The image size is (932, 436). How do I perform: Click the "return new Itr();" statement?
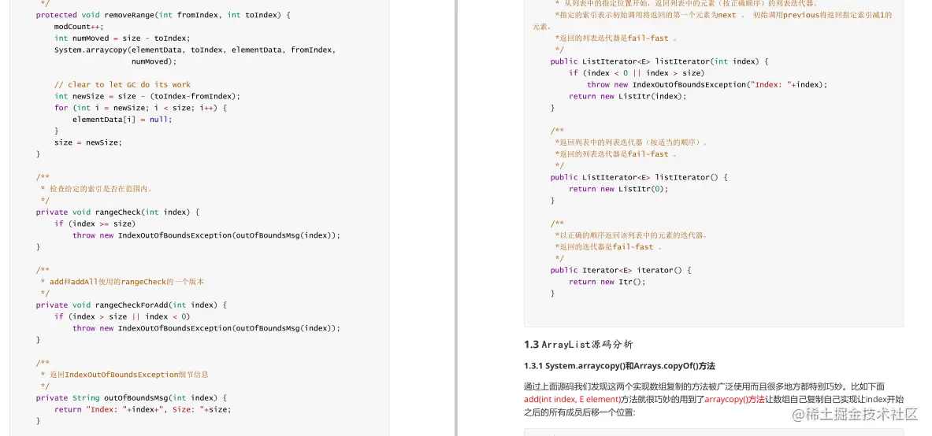607,282
